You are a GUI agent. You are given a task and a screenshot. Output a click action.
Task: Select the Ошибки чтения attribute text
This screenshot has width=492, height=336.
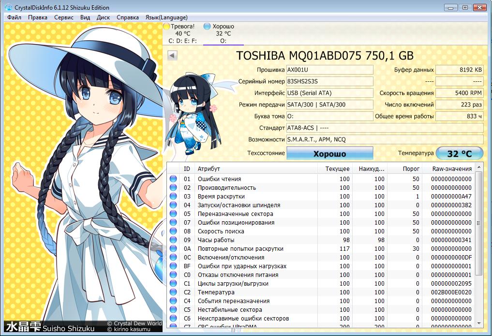click(219, 179)
